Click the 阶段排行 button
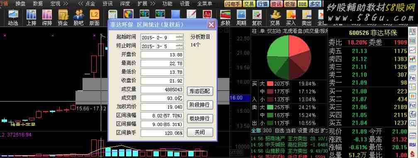418x158 pixels. (x=200, y=105)
